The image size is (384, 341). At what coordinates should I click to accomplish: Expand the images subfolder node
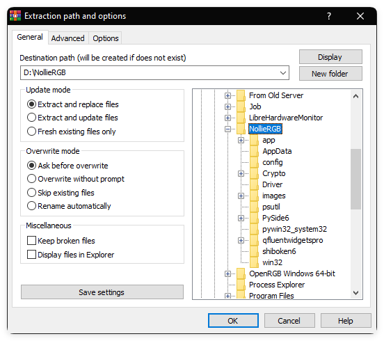click(x=241, y=196)
